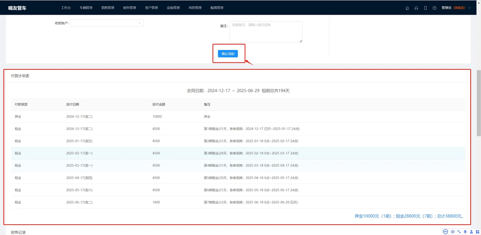Open the 车辆管理 menu
Image resolution: width=481 pixels, height=235 pixels.
(x=86, y=8)
